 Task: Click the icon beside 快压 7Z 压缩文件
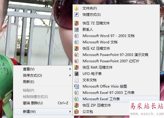tap(77, 23)
